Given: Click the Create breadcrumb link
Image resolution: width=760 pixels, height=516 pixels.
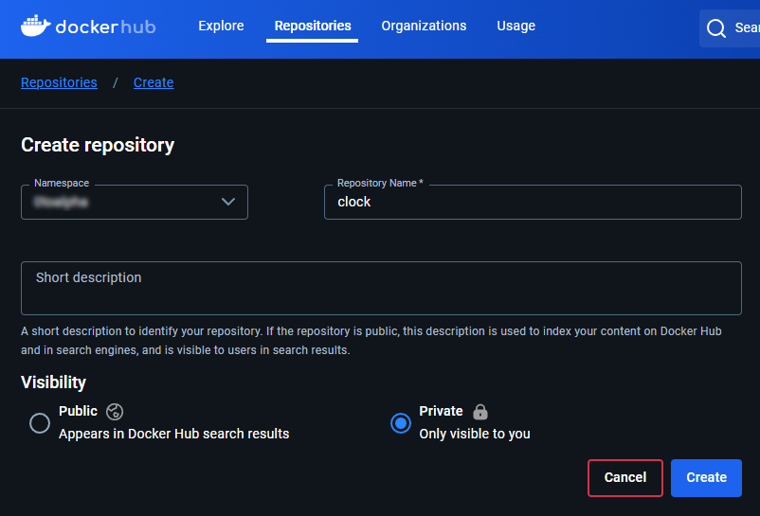Looking at the screenshot, I should pyautogui.click(x=154, y=82).
